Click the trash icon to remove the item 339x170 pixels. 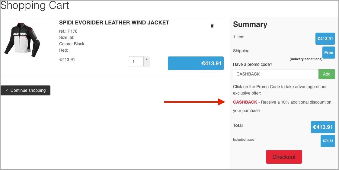pyautogui.click(x=212, y=26)
